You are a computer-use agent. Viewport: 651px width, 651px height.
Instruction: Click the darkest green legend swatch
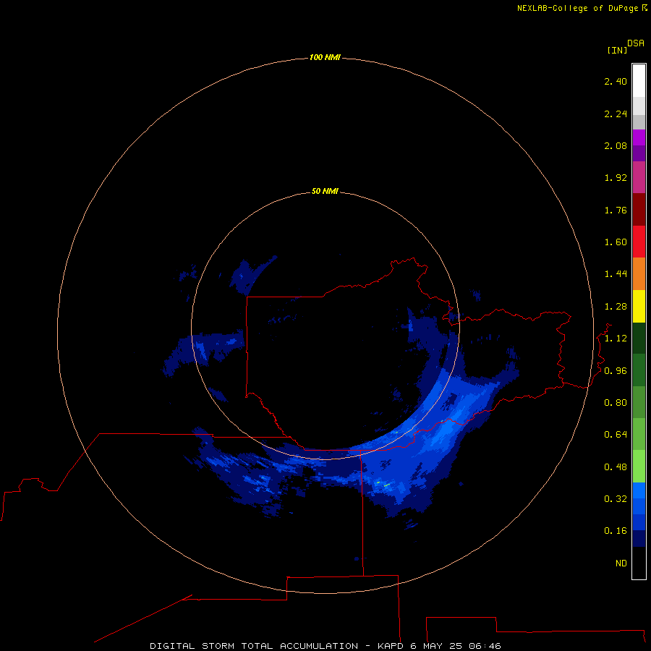[x=639, y=339]
